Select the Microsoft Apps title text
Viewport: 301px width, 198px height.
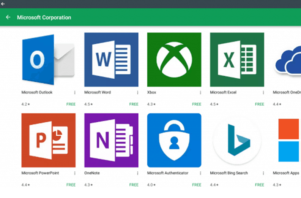click(x=286, y=173)
